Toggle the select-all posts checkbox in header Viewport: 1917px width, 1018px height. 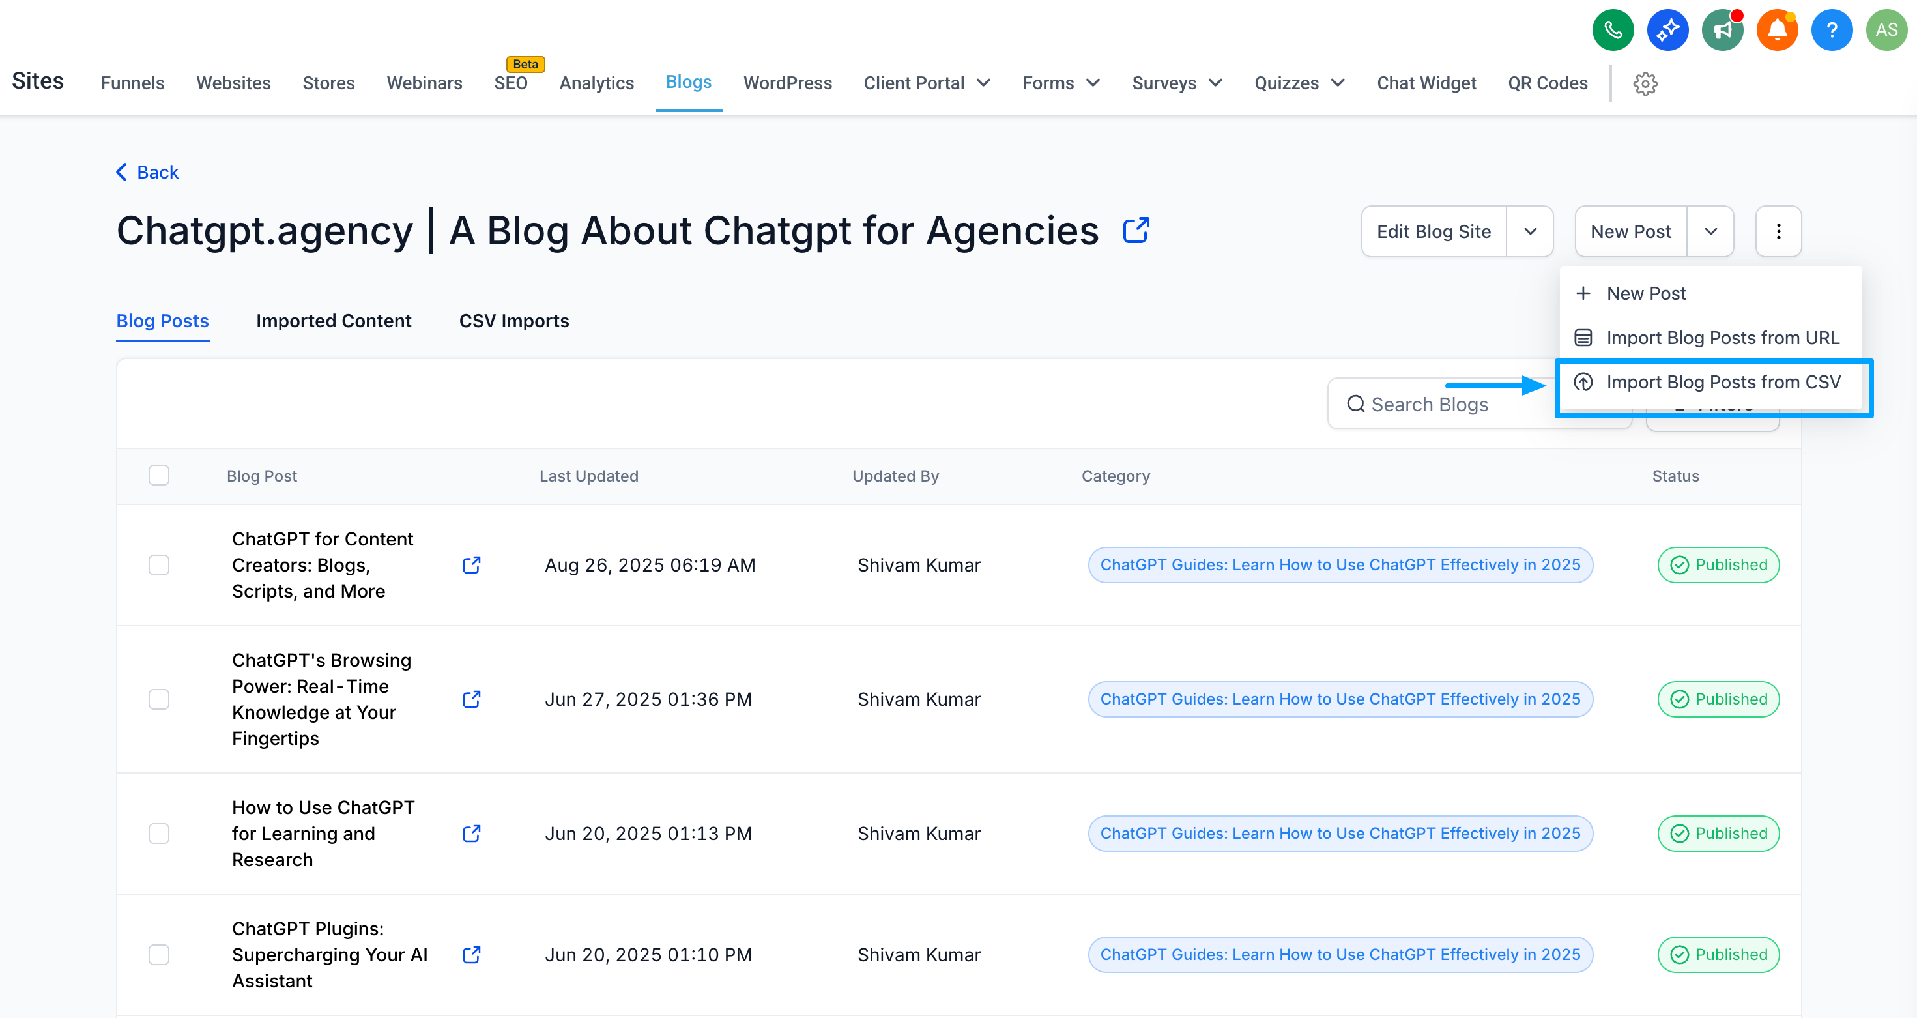click(x=158, y=476)
